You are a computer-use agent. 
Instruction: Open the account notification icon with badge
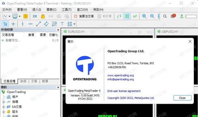click(173, 16)
